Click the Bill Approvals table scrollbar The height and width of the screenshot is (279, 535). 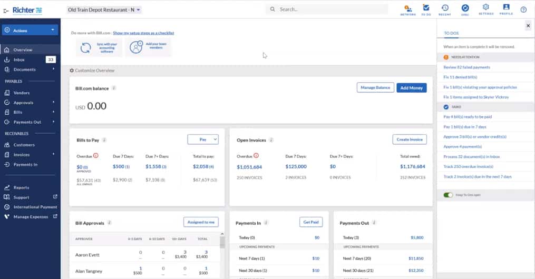222,243
